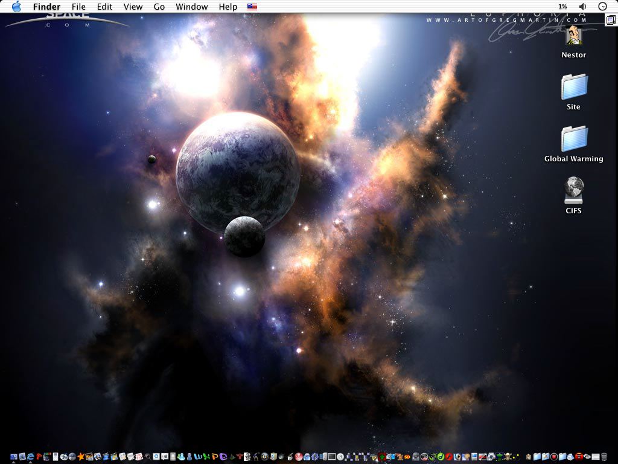
Task: Open the Trash in the Dock
Action: tap(604, 457)
